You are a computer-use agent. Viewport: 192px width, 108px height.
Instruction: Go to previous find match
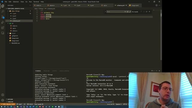tap(141, 12)
